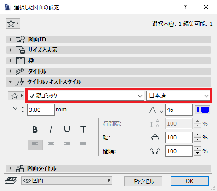Click the 幅 100 percent field
The height and width of the screenshot is (191, 217).
pos(179,137)
